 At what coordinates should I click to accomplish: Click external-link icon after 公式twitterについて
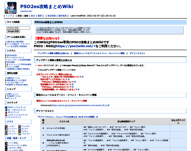[x=73, y=87]
